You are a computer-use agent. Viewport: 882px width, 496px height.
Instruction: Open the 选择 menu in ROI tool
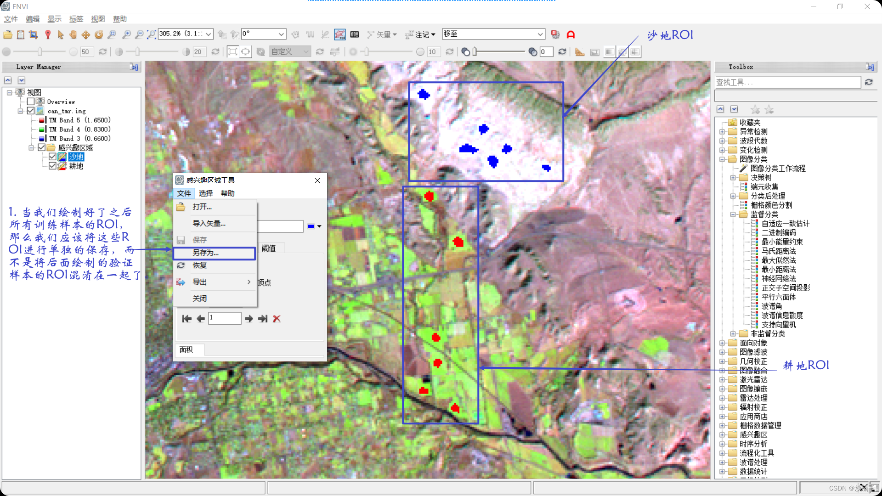(206, 193)
